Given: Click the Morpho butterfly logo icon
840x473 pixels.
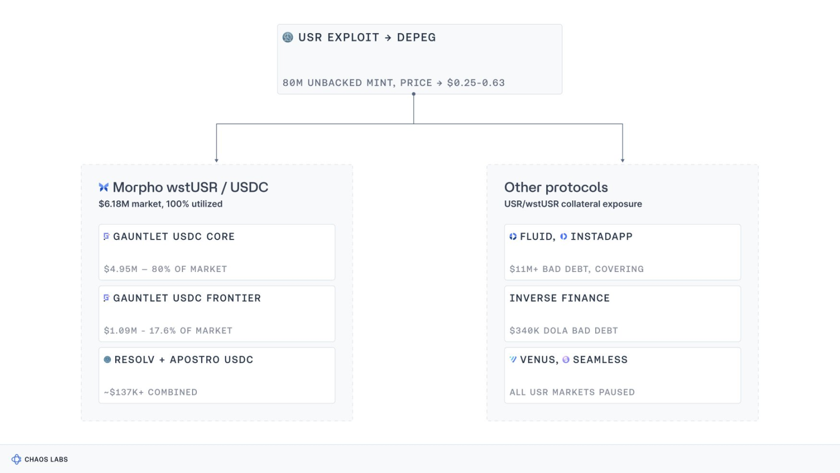Looking at the screenshot, I should click(103, 187).
